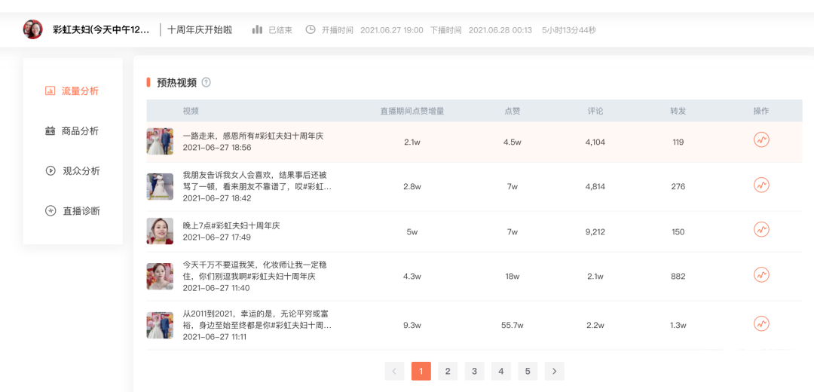Click 直播期间点赞增量 column header
Viewport: 814px width, 392px height.
(x=412, y=111)
